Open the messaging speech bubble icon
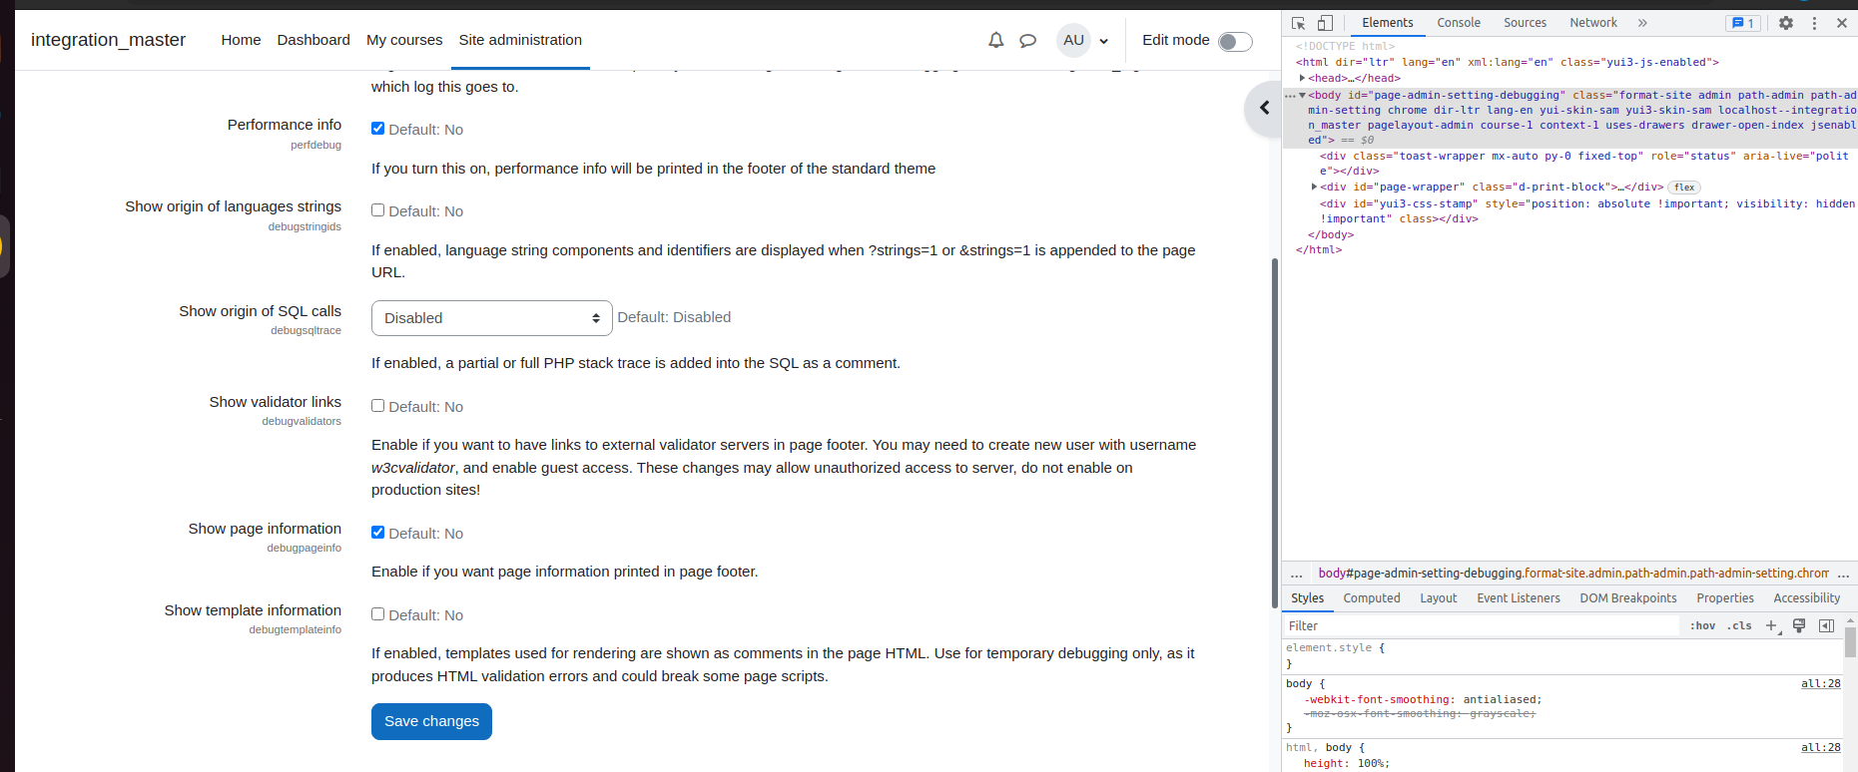Viewport: 1858px width, 772px height. 1027,41
